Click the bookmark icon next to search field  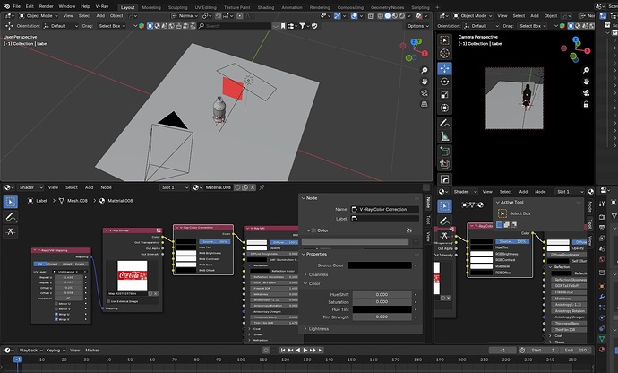point(283,26)
